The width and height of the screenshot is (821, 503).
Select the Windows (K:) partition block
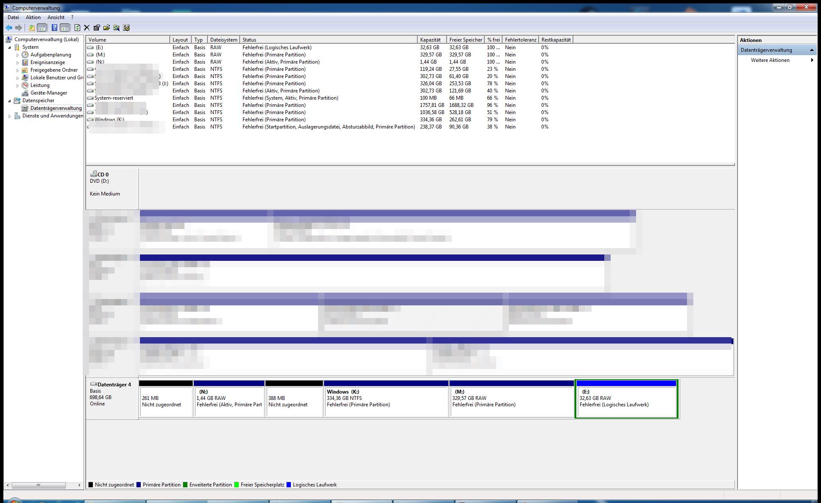(x=385, y=401)
